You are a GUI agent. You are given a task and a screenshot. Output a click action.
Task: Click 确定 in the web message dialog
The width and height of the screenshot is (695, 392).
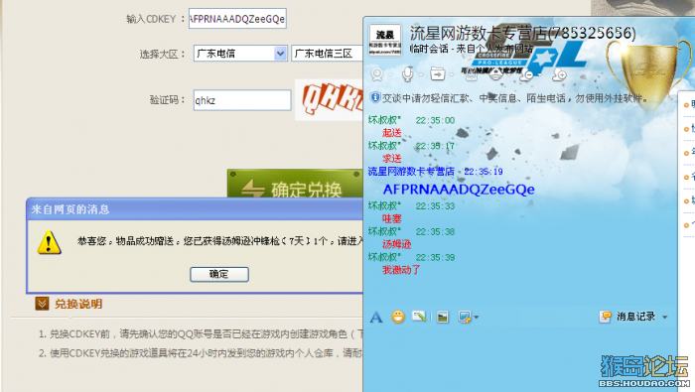[219, 274]
